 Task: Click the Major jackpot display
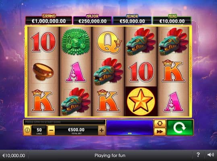93,20
